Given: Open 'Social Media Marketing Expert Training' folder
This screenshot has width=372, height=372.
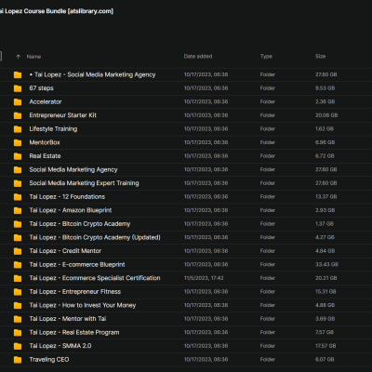Looking at the screenshot, I should click(84, 183).
